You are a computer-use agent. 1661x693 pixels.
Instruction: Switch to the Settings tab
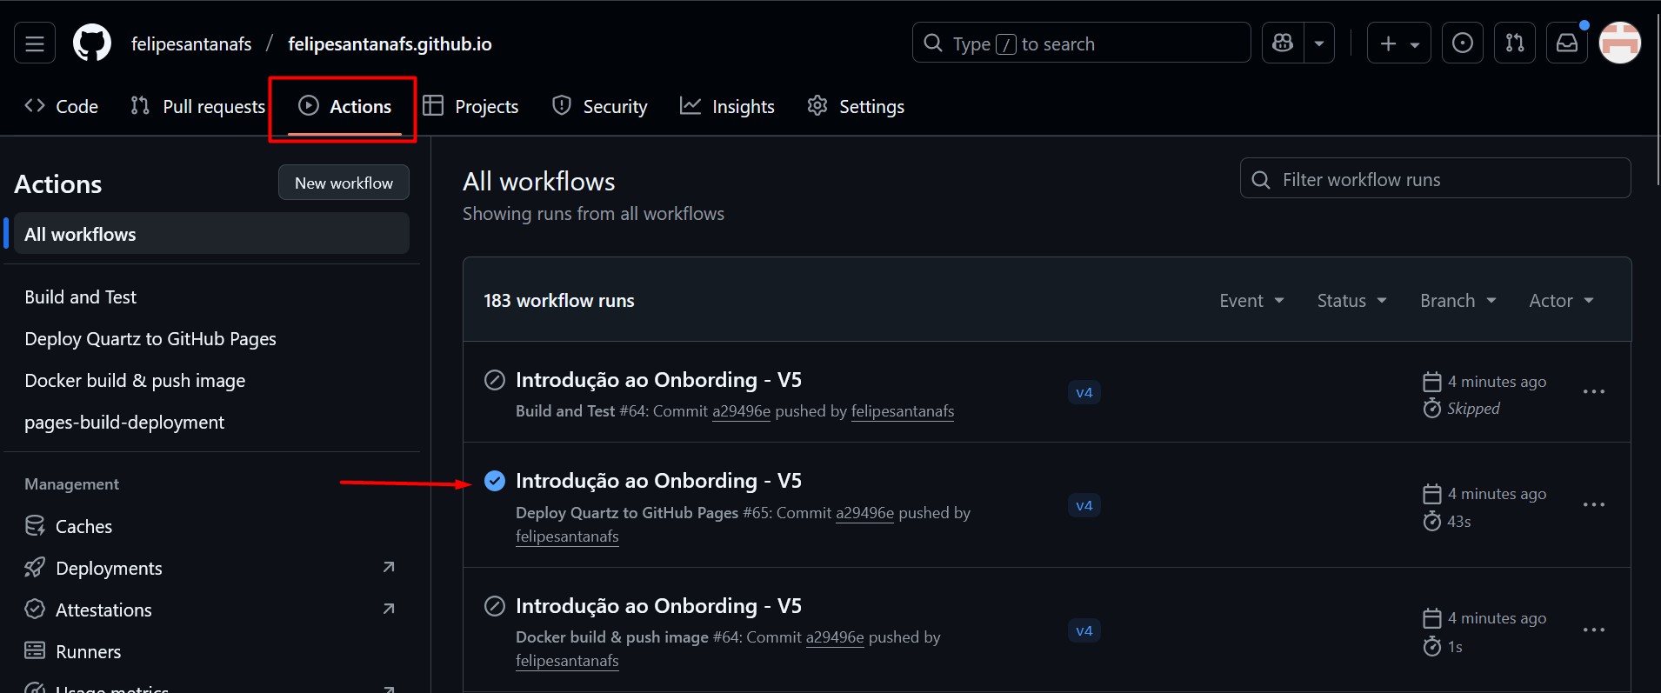[x=856, y=107]
